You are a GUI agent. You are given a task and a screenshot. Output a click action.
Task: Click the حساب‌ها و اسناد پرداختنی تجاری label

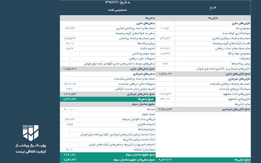[135, 28]
